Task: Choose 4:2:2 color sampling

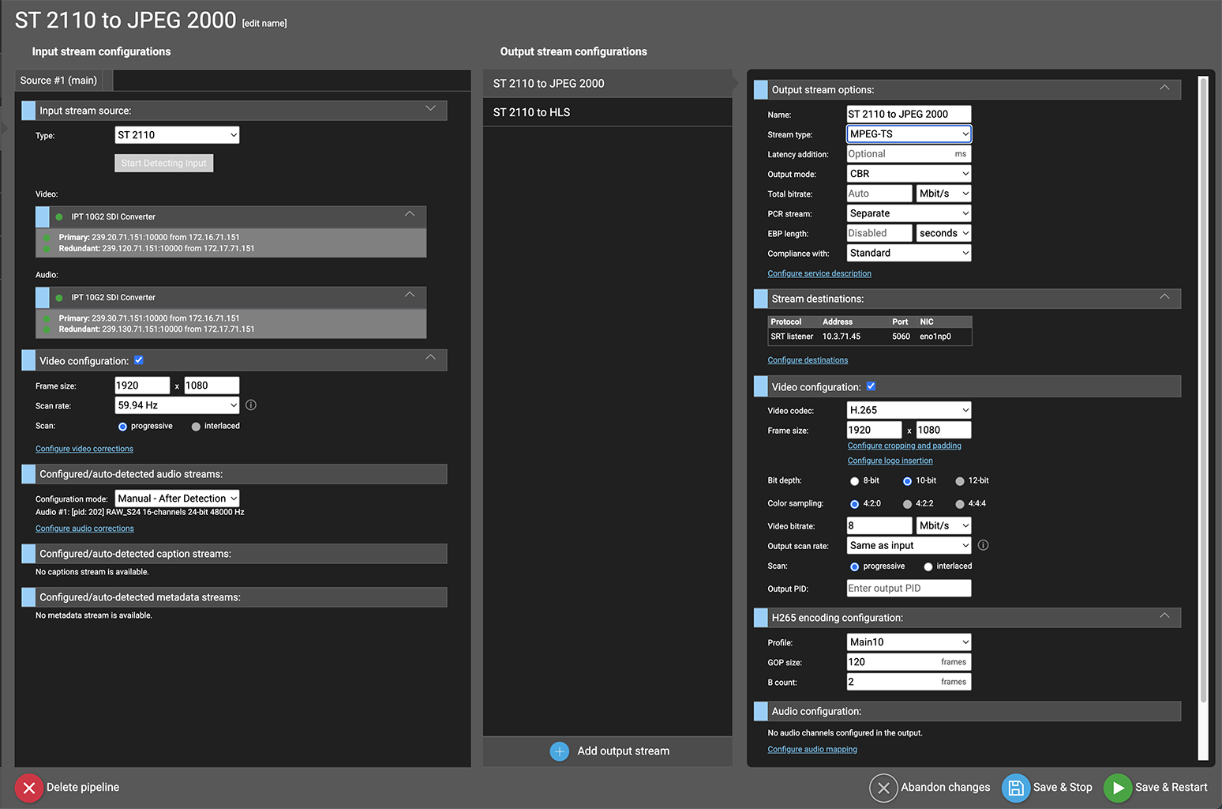Action: [907, 504]
